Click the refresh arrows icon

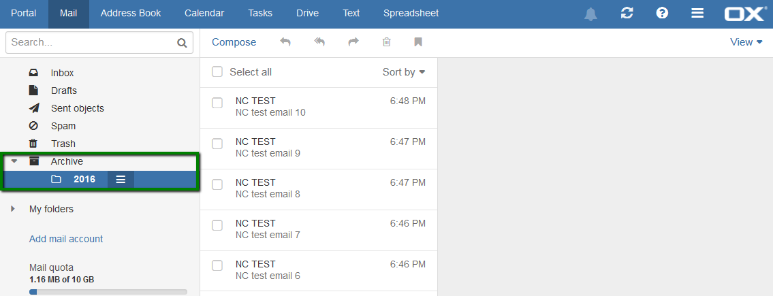627,14
